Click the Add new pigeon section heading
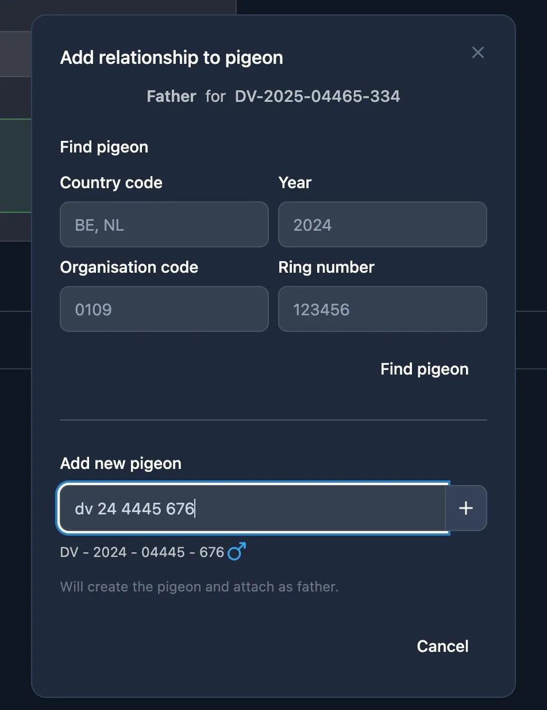This screenshot has width=547, height=710. 121,464
